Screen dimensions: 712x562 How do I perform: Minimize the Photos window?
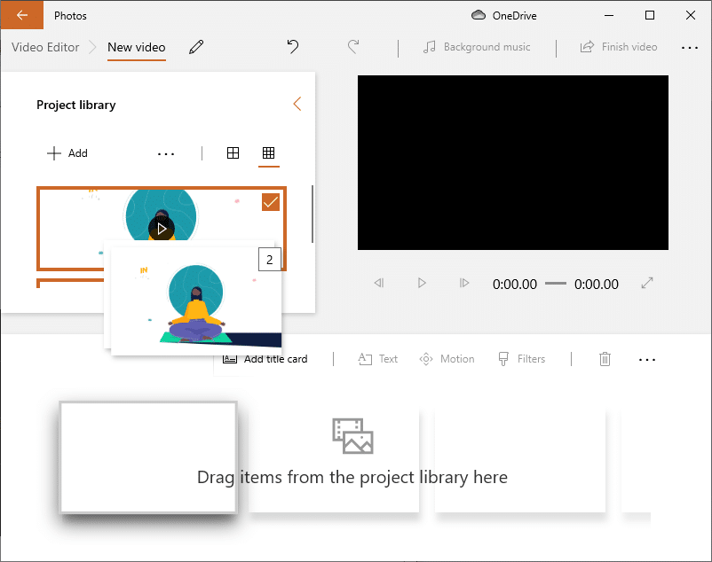[609, 15]
